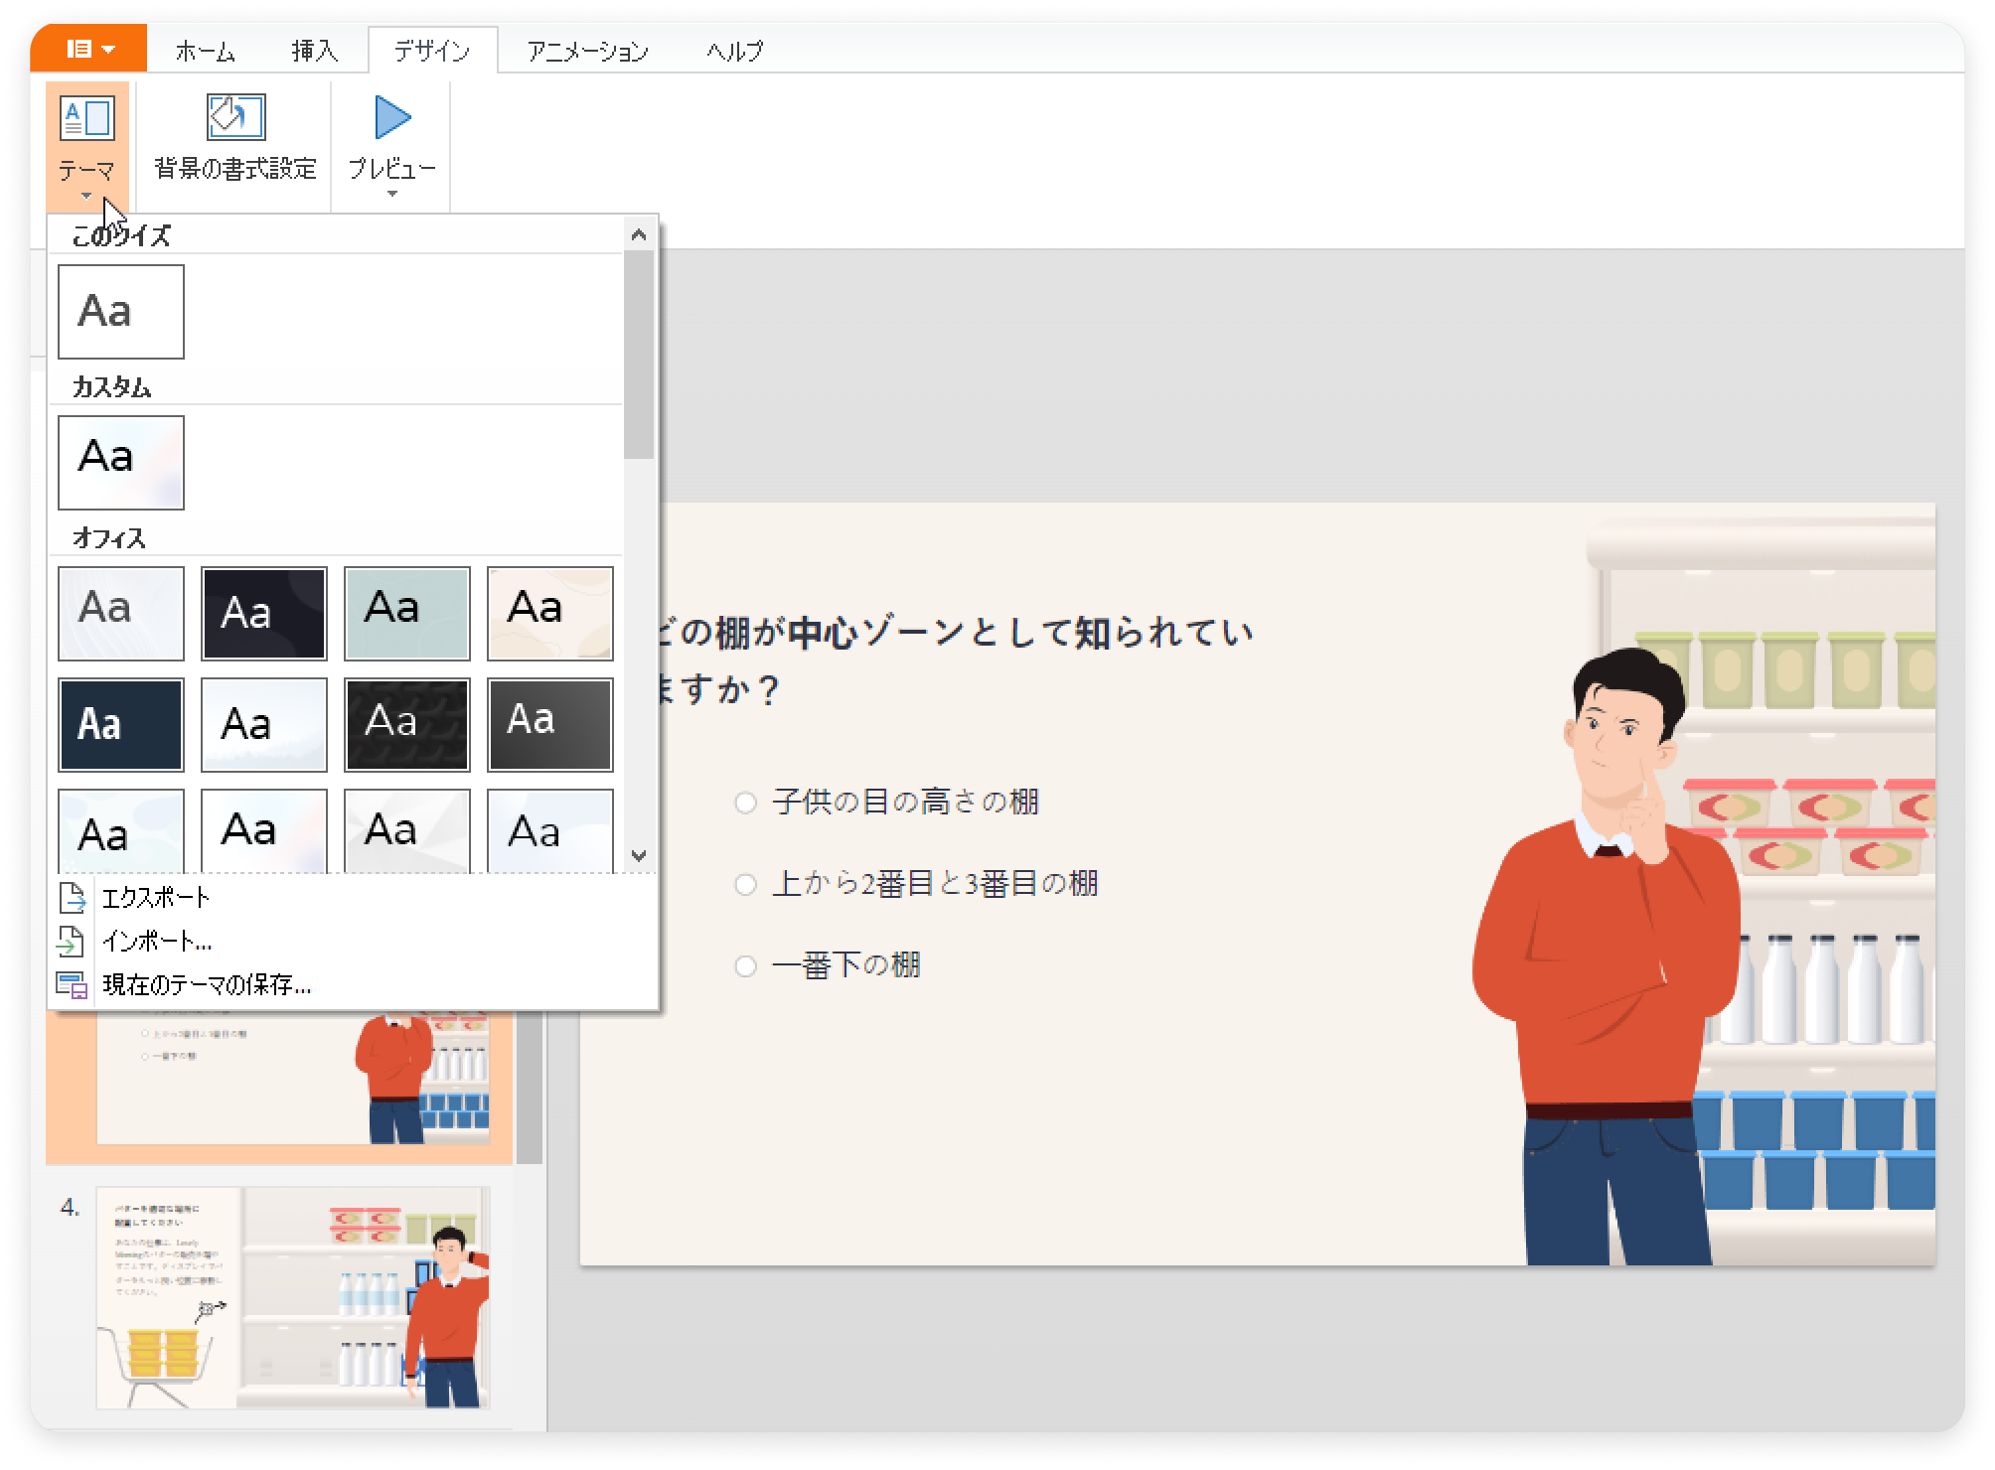Click the このクイズ section header

(121, 236)
